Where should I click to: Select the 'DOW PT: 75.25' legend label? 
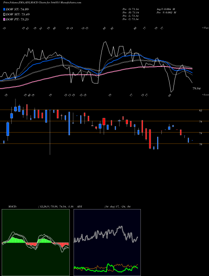(x=17, y=19)
